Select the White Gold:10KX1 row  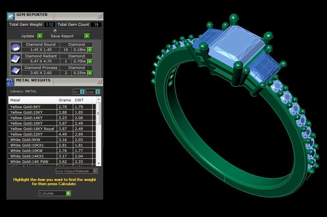pos(52,145)
